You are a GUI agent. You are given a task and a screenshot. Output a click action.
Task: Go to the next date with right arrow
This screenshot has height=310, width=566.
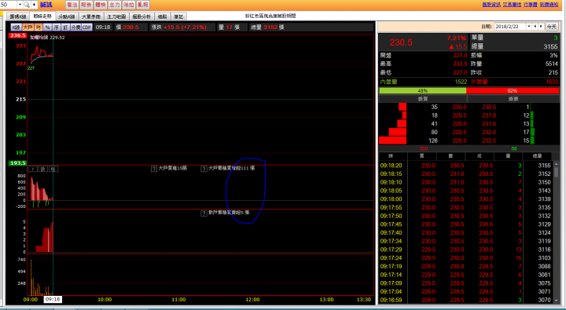coord(541,27)
